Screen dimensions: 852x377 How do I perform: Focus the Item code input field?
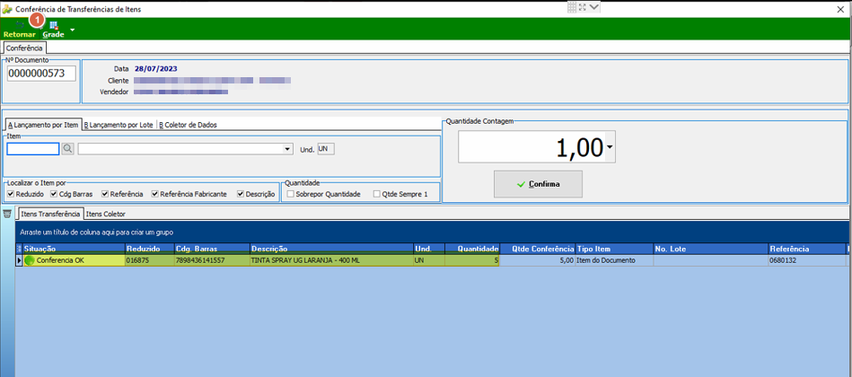pos(32,149)
